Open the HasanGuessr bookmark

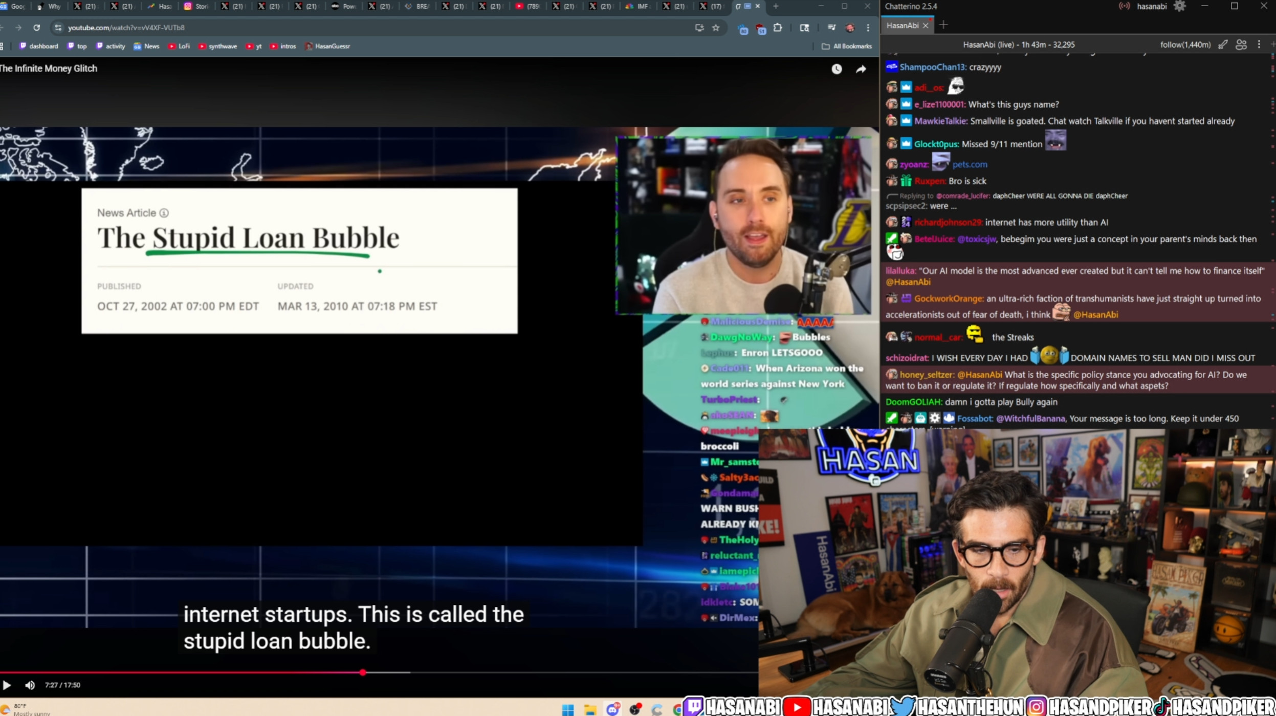(x=327, y=46)
